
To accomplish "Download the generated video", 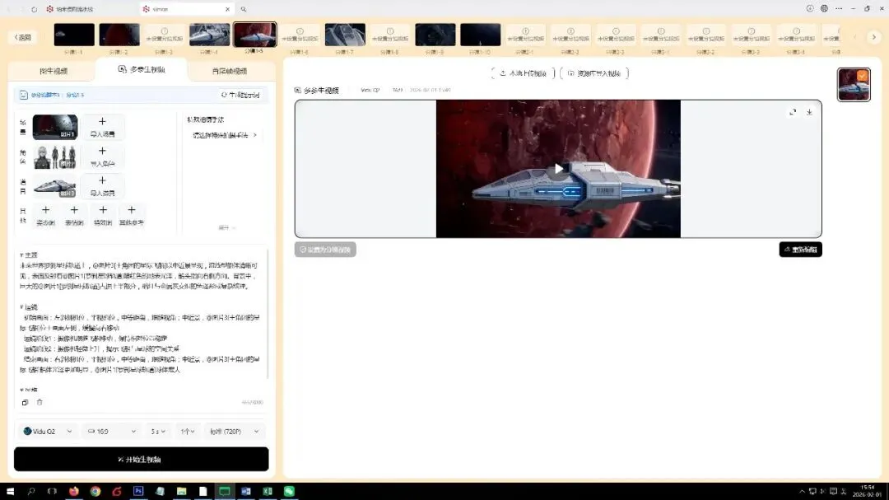I will 809,112.
